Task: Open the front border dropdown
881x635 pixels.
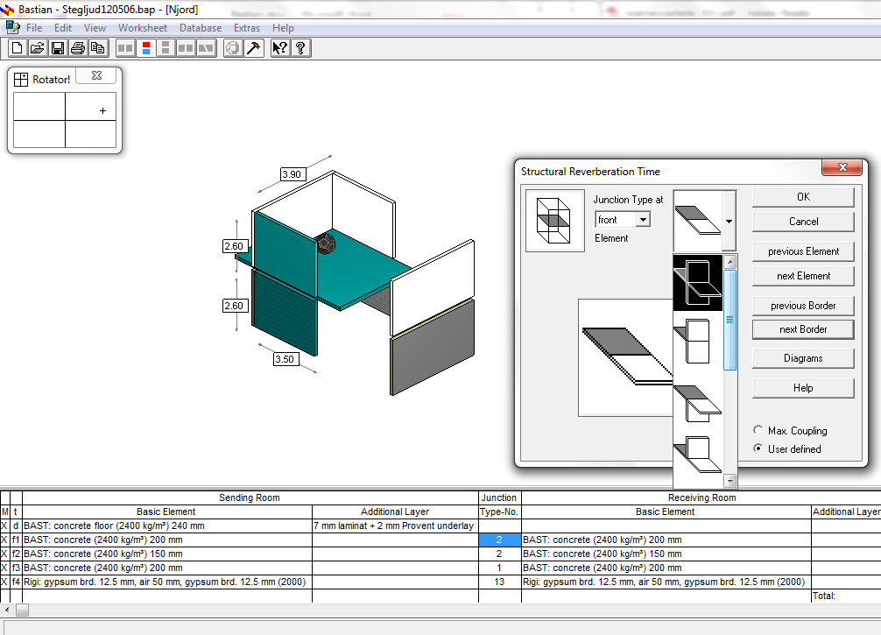Action: [644, 220]
